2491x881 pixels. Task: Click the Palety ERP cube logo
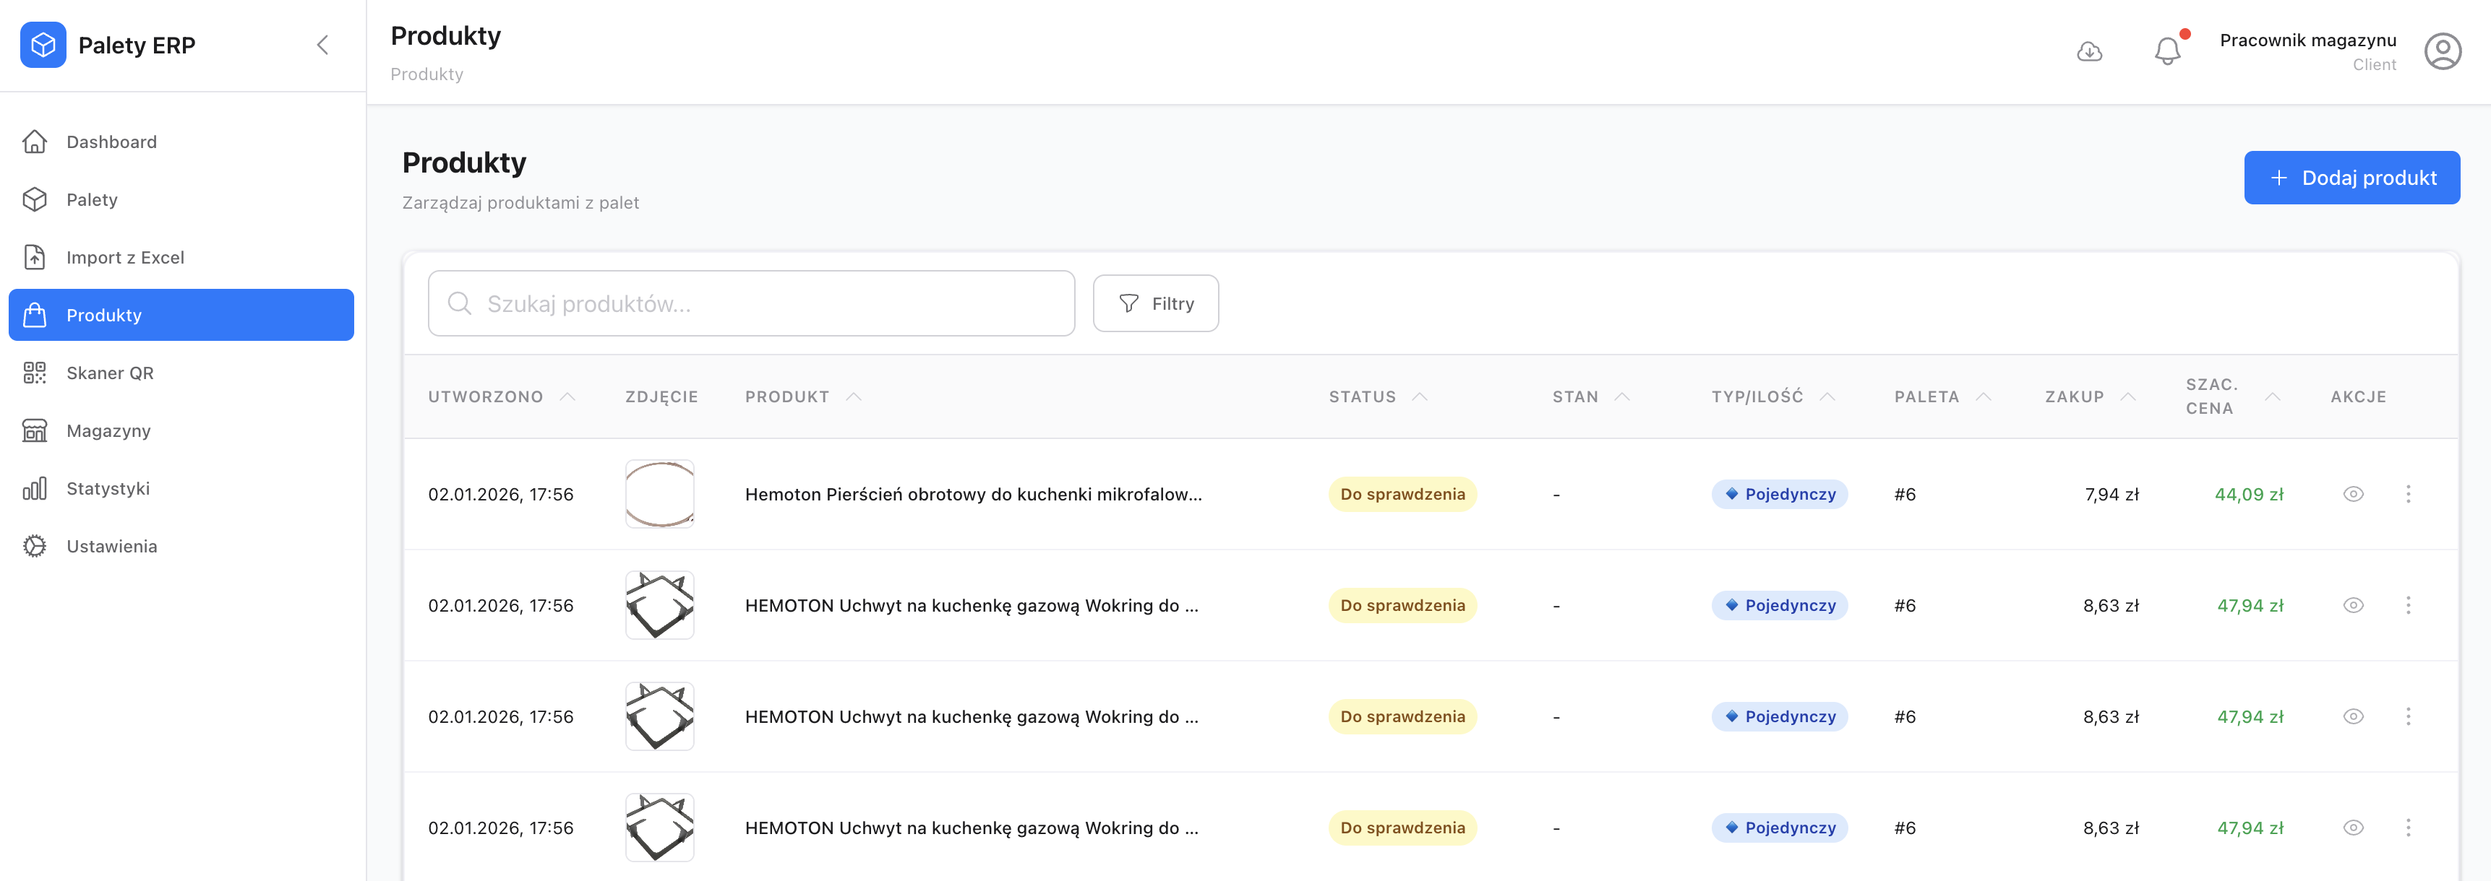(43, 45)
